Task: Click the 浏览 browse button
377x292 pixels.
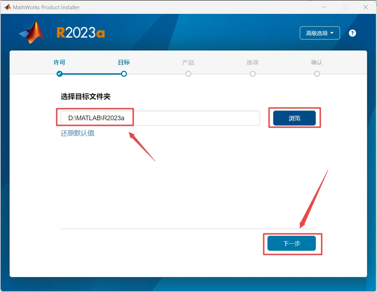Action: [x=294, y=118]
